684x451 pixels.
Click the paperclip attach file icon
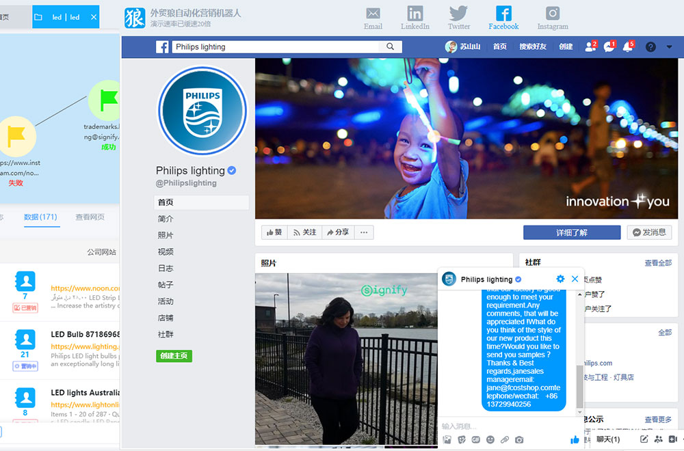(x=505, y=439)
